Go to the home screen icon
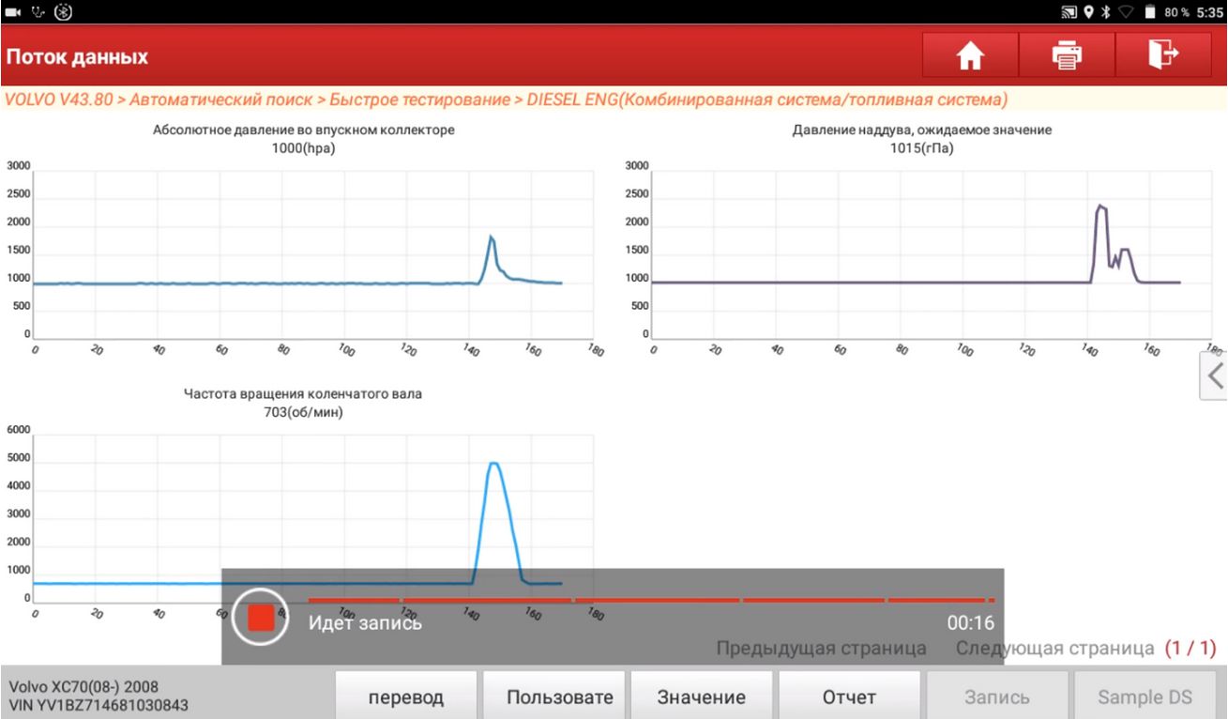This screenshot has height=719, width=1228. pos(970,57)
